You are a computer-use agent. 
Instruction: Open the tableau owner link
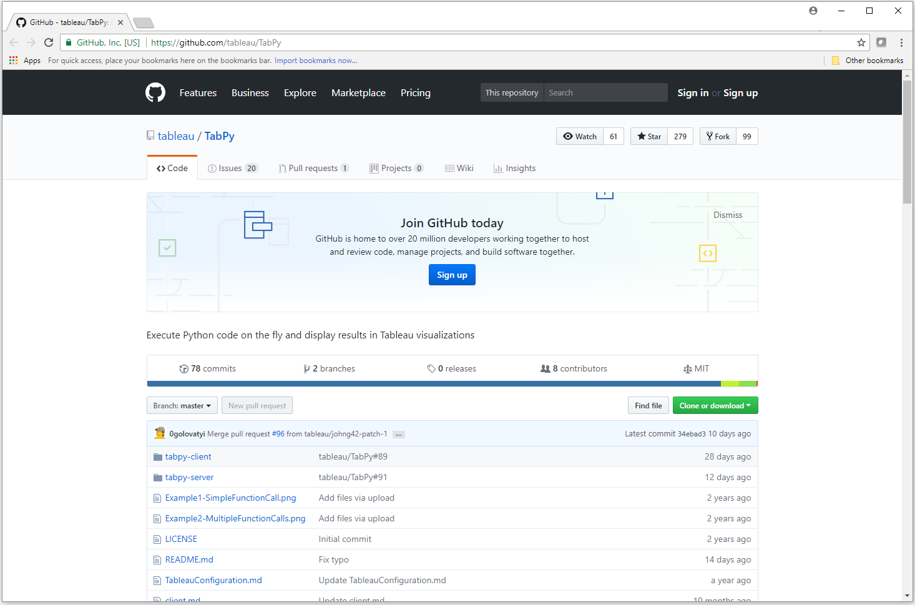pos(176,135)
